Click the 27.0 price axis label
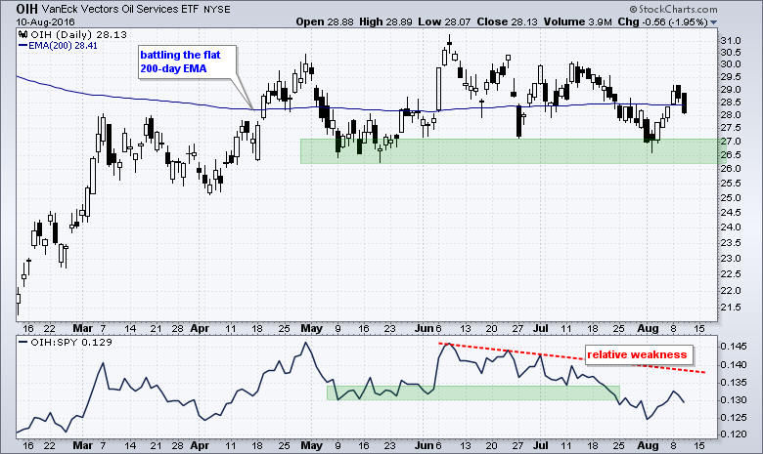This screenshot has height=454, width=763. pos(731,142)
